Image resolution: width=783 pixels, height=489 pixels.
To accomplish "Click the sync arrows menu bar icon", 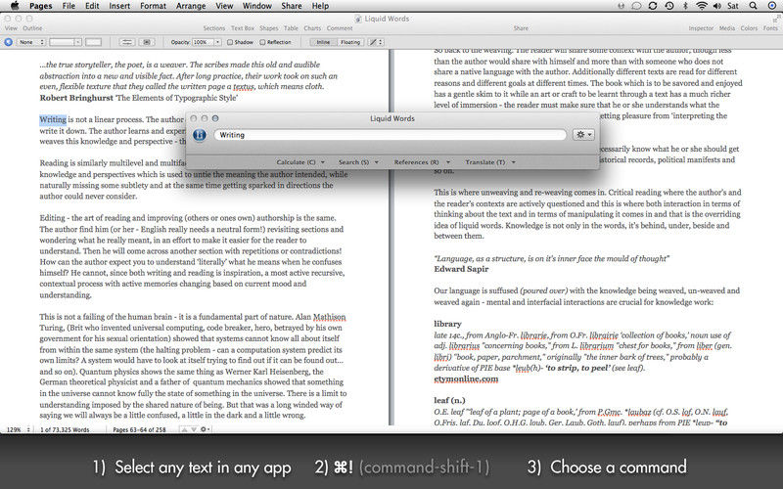I will (x=653, y=6).
